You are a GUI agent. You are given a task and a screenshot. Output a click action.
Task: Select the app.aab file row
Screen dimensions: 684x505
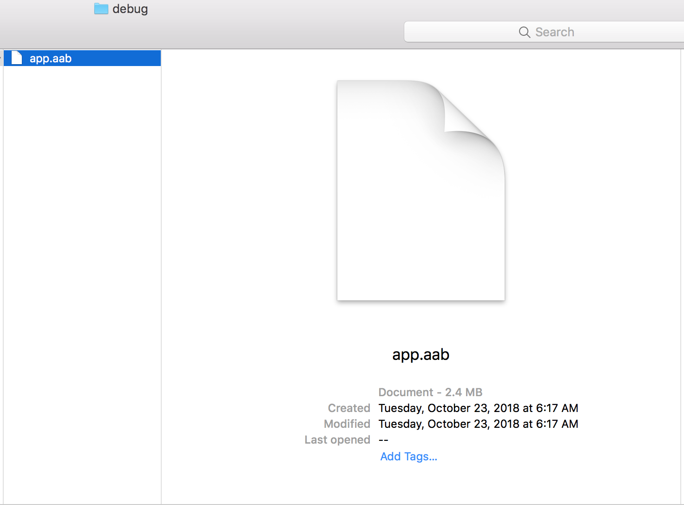tap(82, 58)
